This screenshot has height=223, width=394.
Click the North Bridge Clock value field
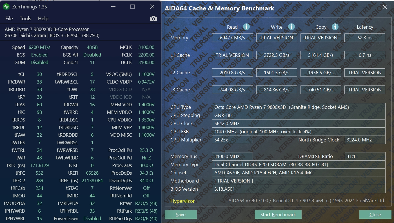(365, 140)
